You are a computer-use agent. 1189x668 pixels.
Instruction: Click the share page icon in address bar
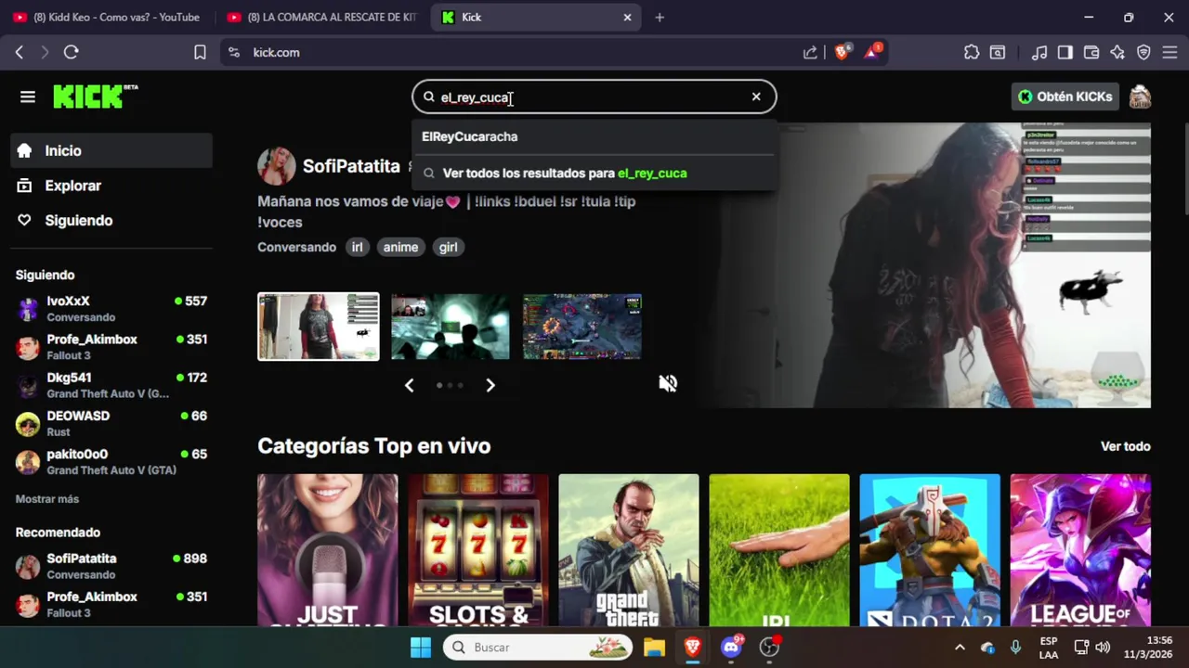tap(810, 53)
